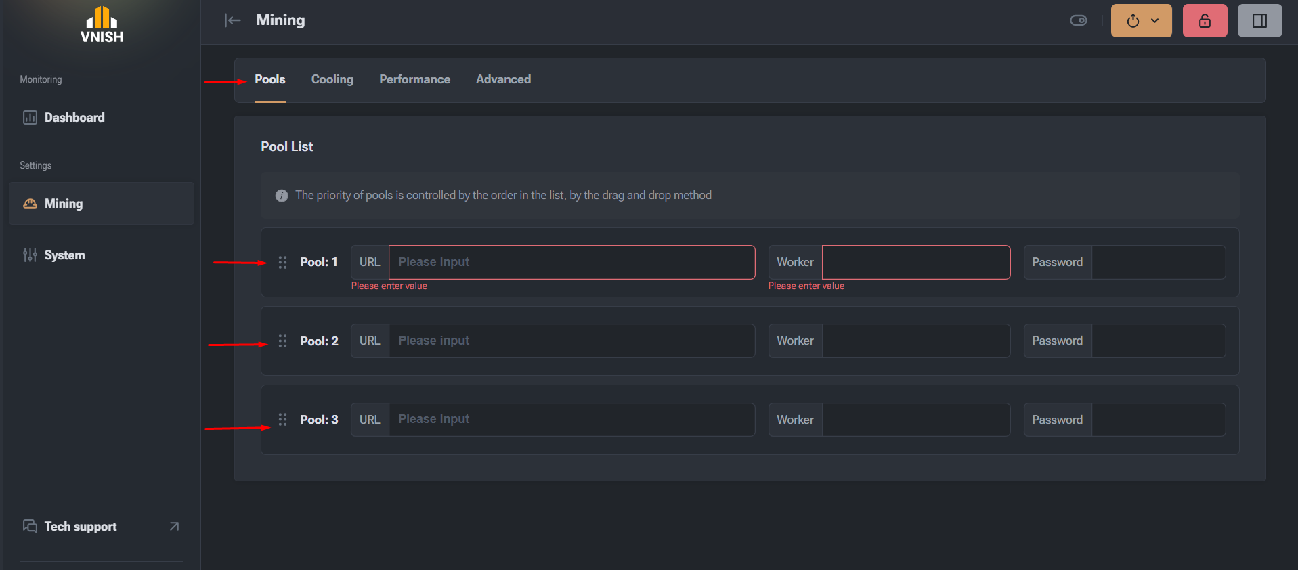Open System settings in the sidebar
The height and width of the screenshot is (570, 1298).
point(102,255)
